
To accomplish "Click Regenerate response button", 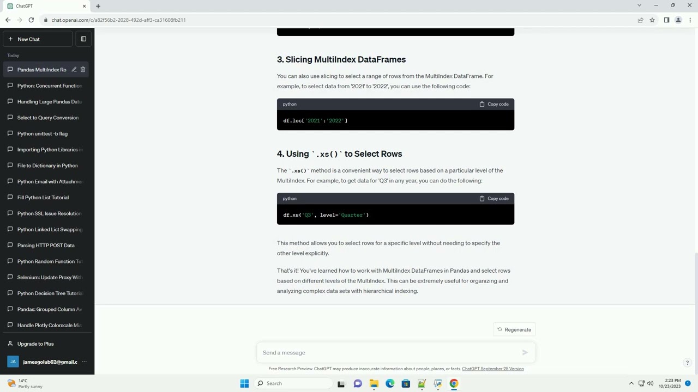I will click(514, 329).
